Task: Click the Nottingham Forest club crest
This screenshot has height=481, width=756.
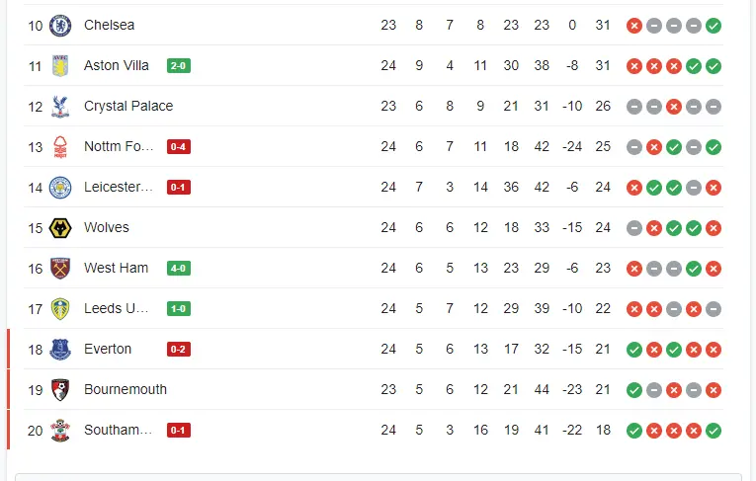Action: (60, 146)
